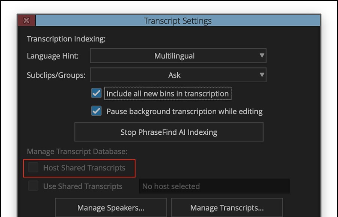Viewport: 338px width, 217px height.
Task: Enable the Use Shared Transcripts checkbox
Action: click(x=33, y=186)
